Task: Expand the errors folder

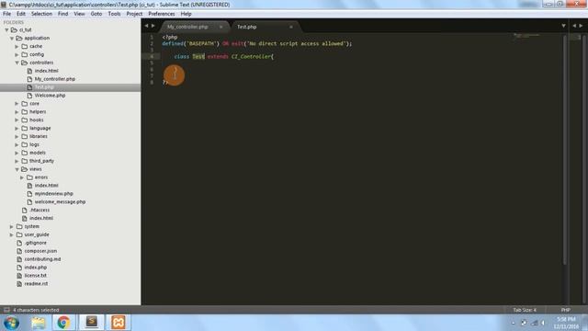Action: pyautogui.click(x=22, y=177)
